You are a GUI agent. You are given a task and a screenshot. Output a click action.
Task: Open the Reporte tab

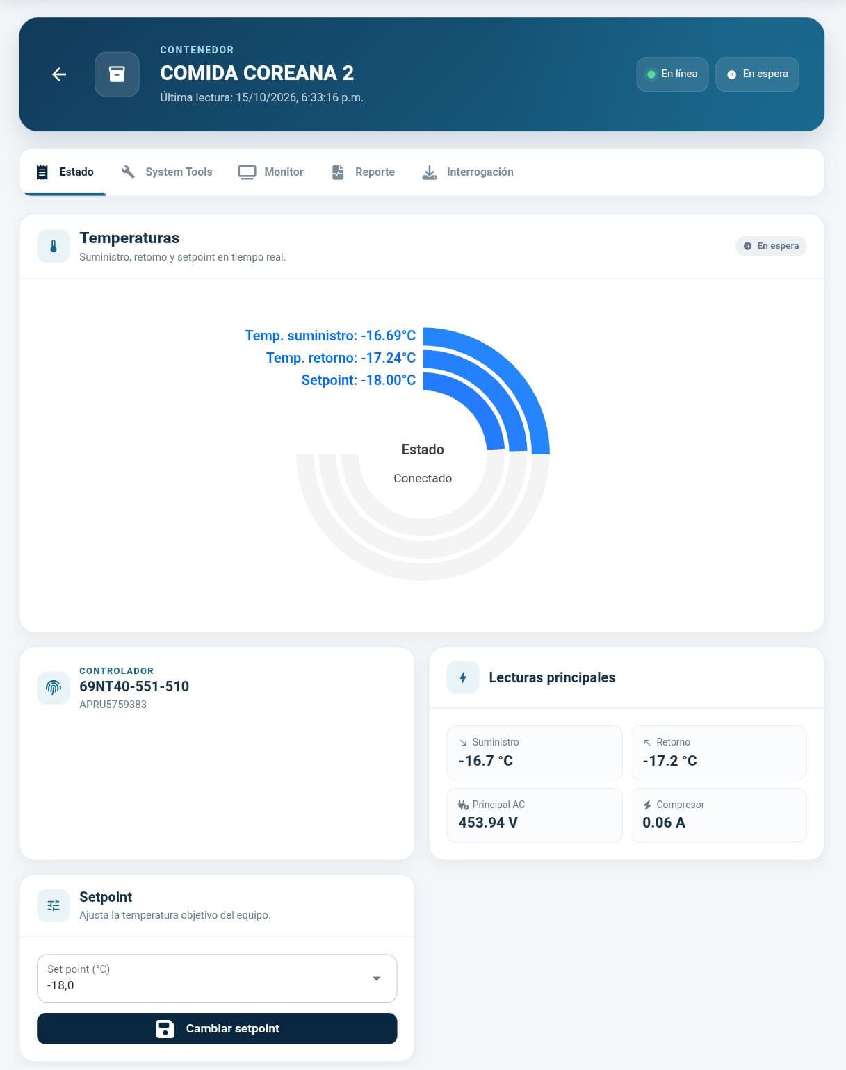[363, 172]
